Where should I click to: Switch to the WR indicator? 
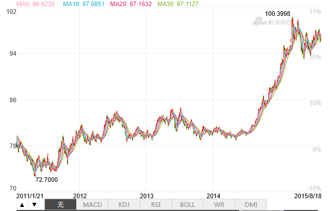[x=219, y=205]
